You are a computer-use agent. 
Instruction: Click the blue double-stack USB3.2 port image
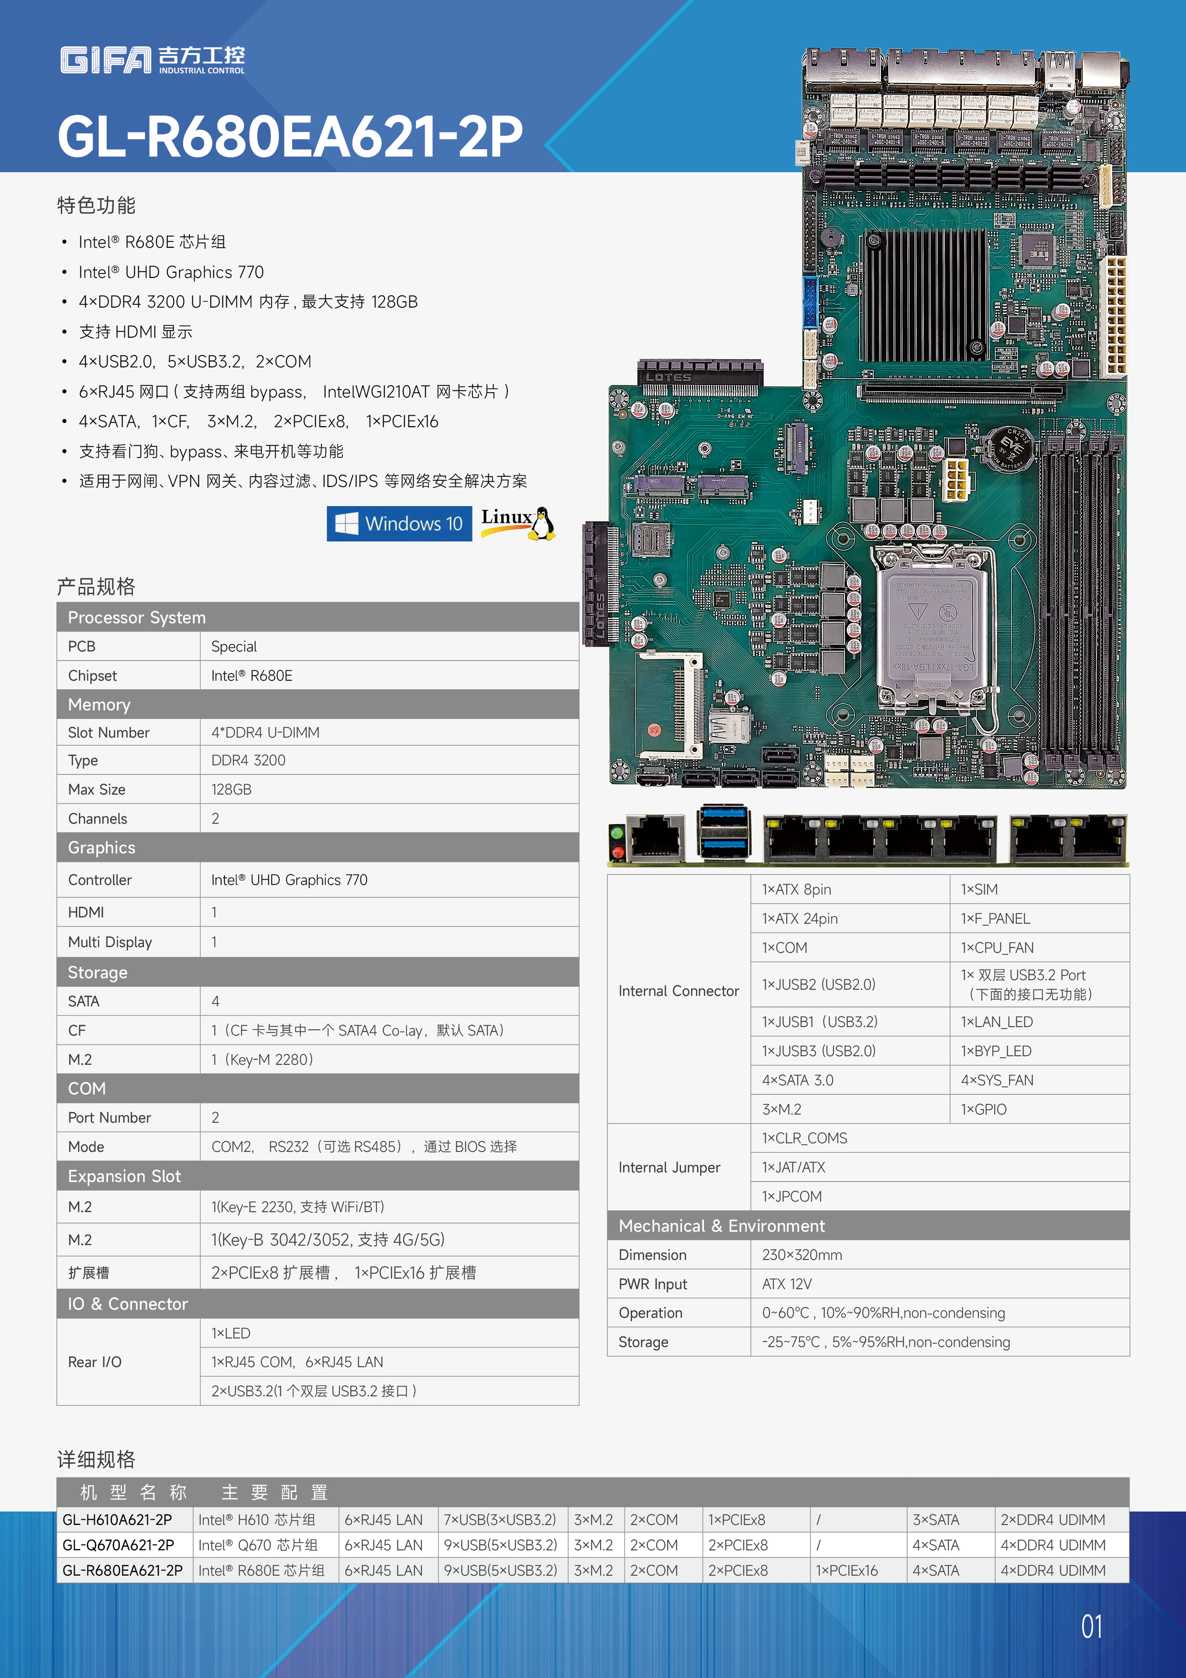click(723, 832)
